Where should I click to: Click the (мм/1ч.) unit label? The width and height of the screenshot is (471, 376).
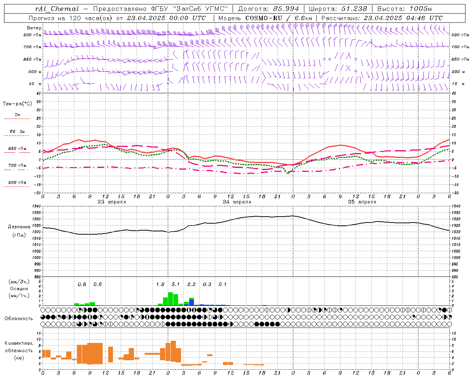(19, 296)
